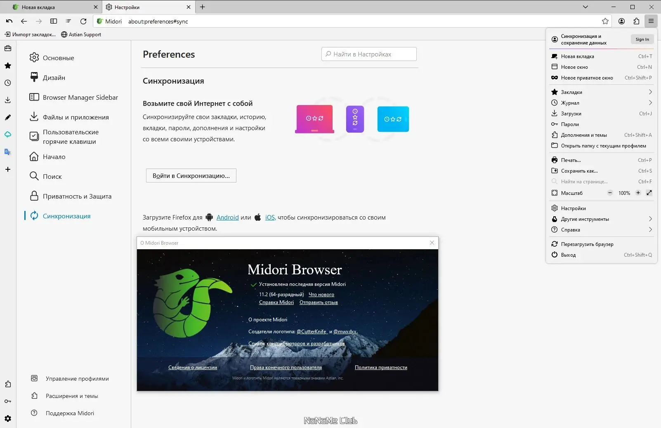661x428 pixels.
Task: Click Открыть папку с текущим профилем
Action: point(602,146)
